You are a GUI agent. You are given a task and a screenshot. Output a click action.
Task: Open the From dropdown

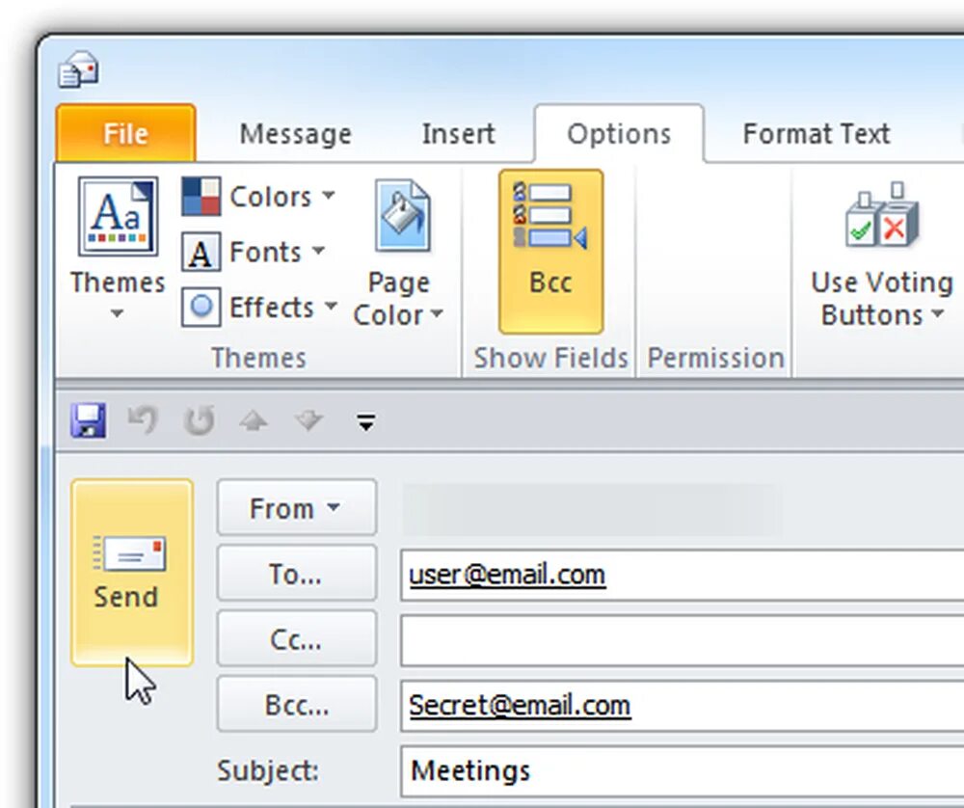click(296, 508)
